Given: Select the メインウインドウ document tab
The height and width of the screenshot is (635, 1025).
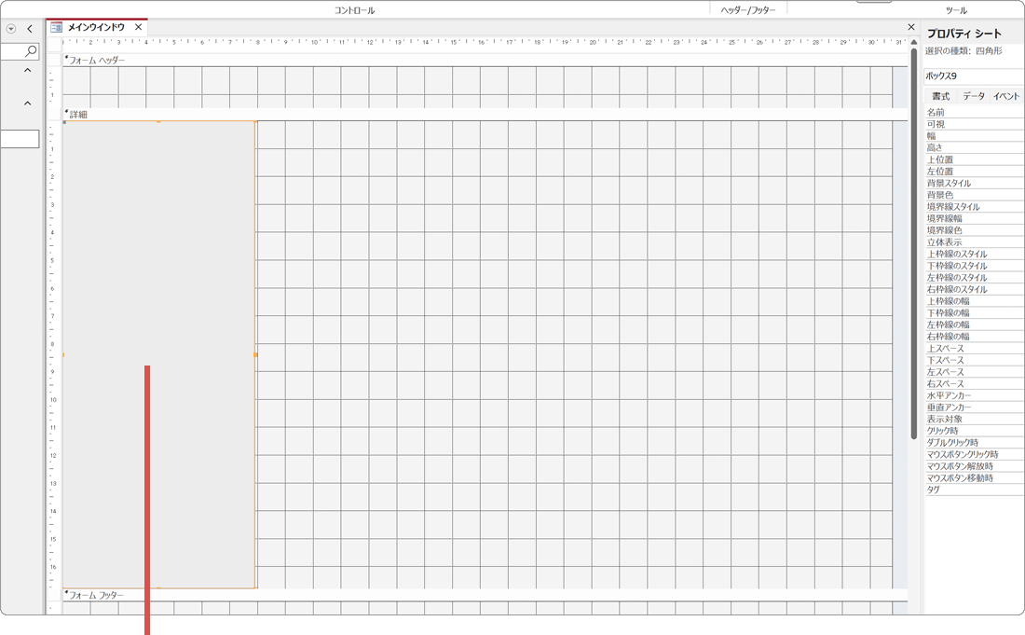Looking at the screenshot, I should [x=95, y=28].
